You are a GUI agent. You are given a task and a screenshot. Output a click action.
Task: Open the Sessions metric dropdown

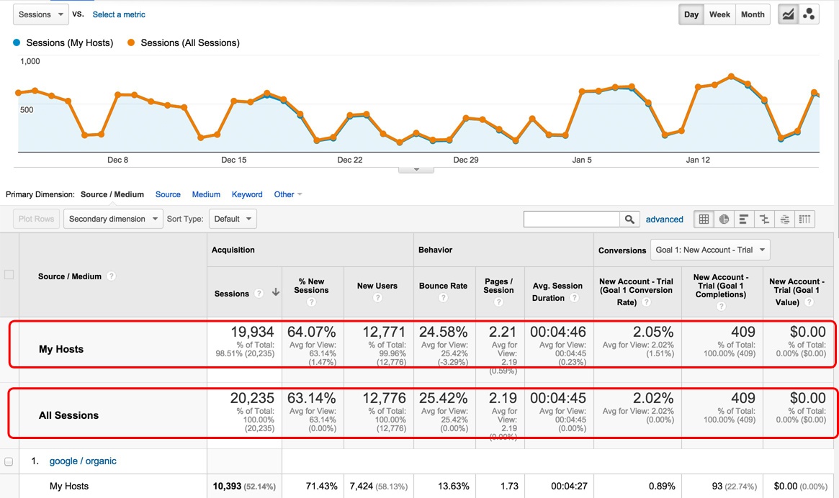(40, 14)
